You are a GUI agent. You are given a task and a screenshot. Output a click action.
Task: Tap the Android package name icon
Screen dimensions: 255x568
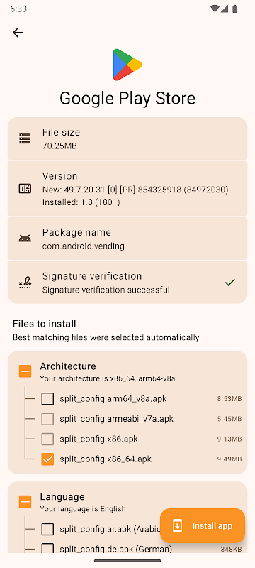point(25,239)
